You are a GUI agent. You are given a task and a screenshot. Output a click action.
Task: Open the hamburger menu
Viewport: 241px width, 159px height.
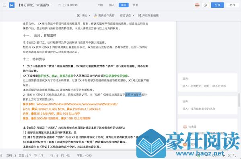click(4, 5)
